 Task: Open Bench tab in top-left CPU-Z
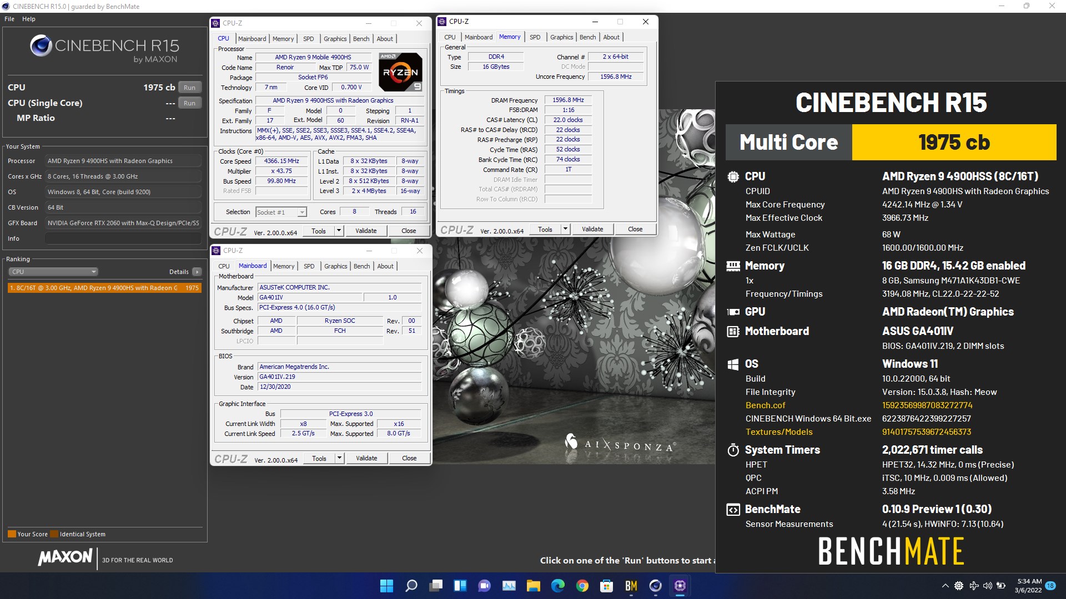[361, 39]
